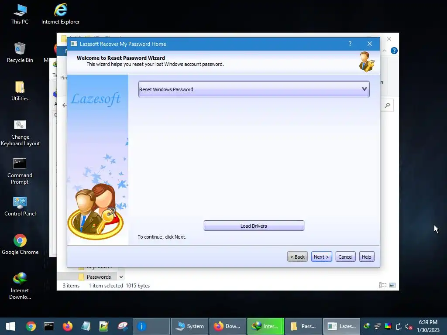Go back with the Back button
Image resolution: width=447 pixels, height=335 pixels.
[x=297, y=256]
